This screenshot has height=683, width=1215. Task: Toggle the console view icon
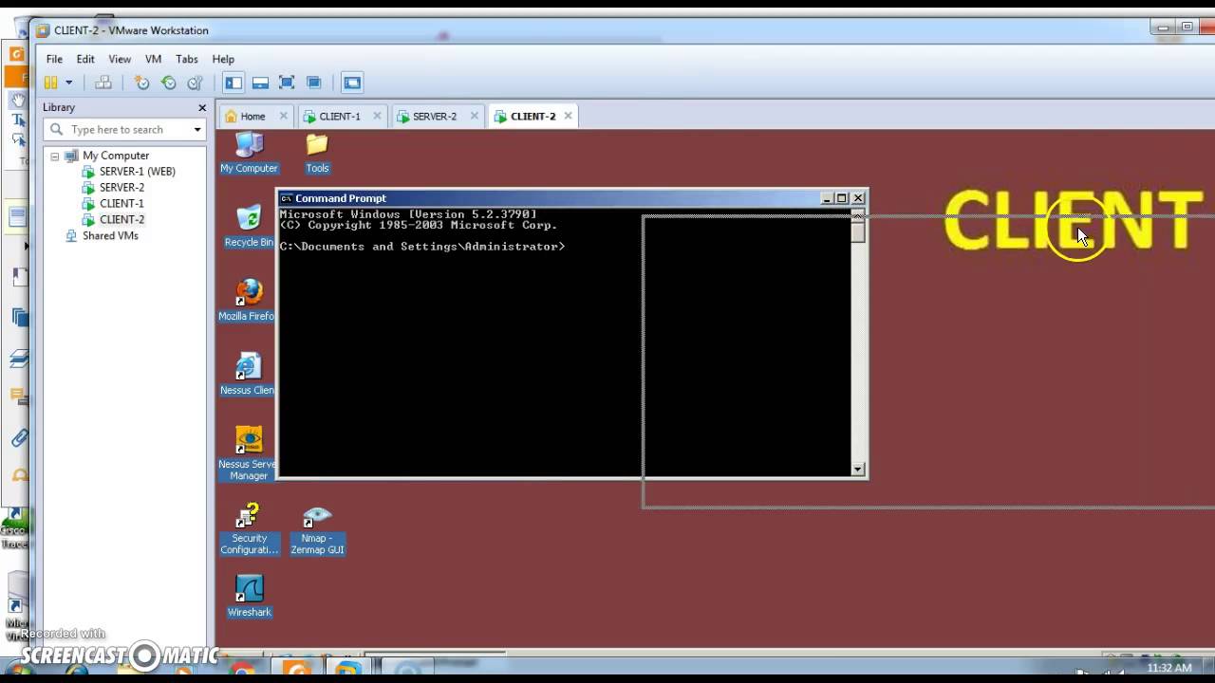(x=352, y=83)
